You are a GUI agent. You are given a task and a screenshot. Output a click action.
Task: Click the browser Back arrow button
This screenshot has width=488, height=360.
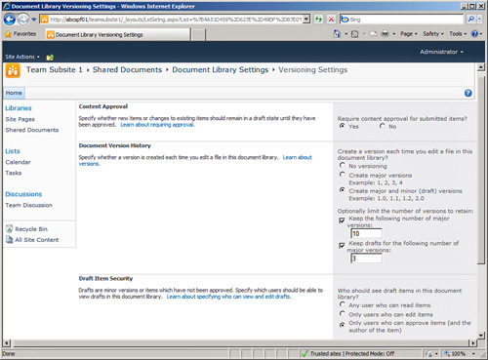10,20
